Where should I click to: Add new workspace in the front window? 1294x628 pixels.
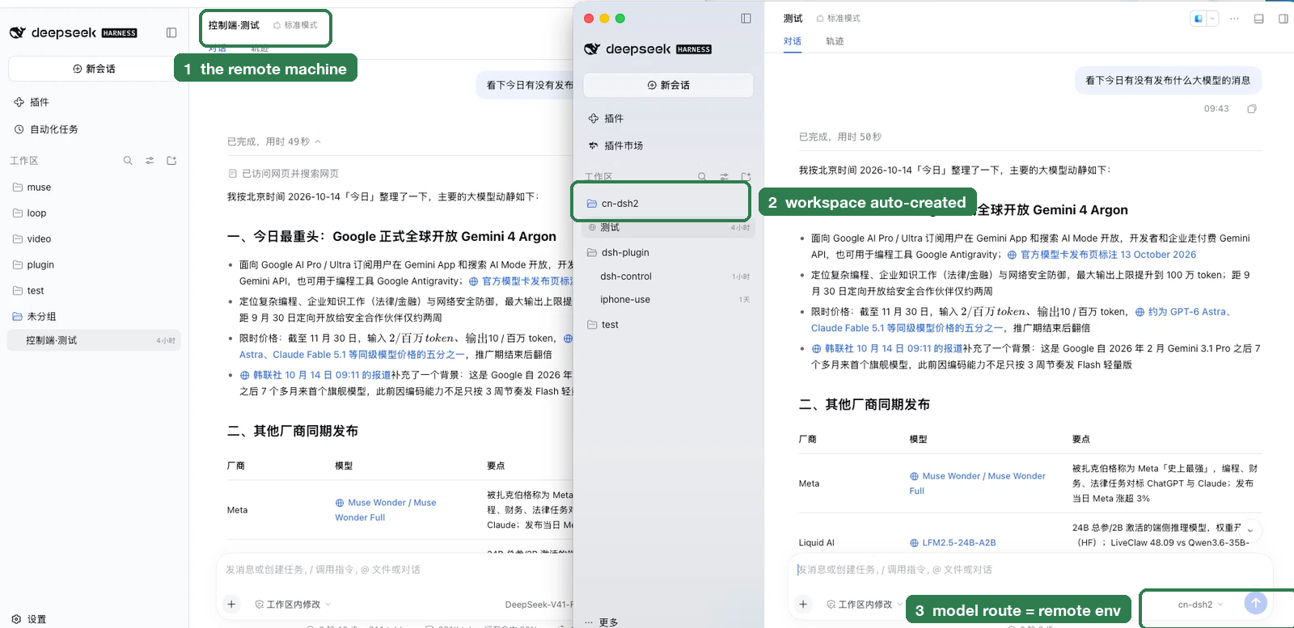pyautogui.click(x=746, y=177)
